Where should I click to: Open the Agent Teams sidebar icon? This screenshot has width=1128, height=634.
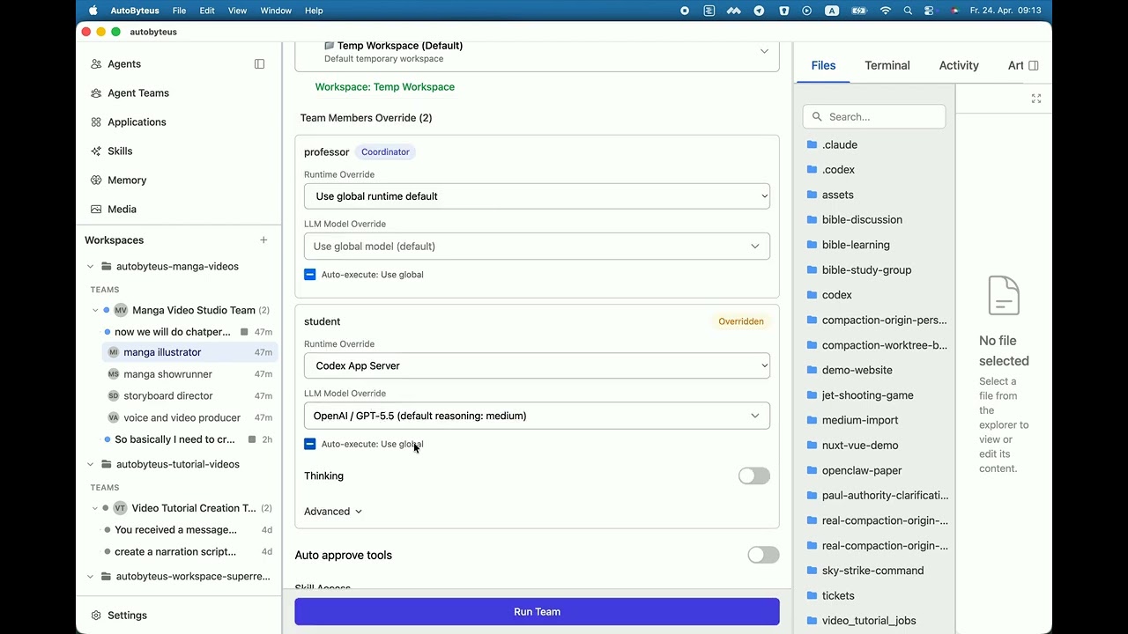[96, 93]
